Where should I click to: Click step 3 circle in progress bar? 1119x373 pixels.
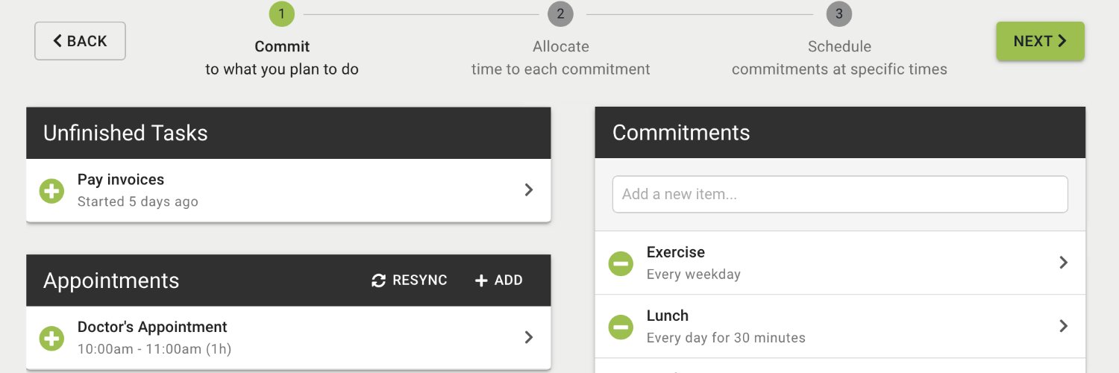[839, 13]
